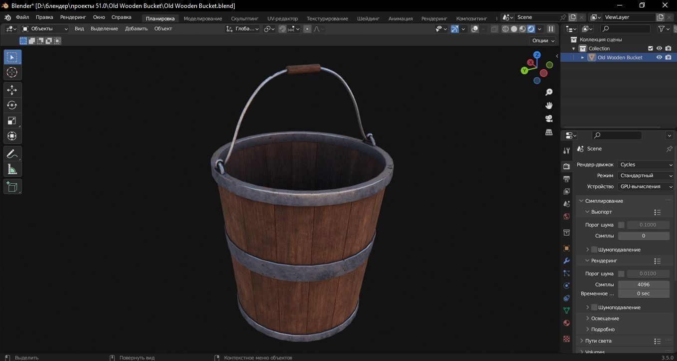Click the pan view hand icon
677x361 pixels.
click(549, 105)
